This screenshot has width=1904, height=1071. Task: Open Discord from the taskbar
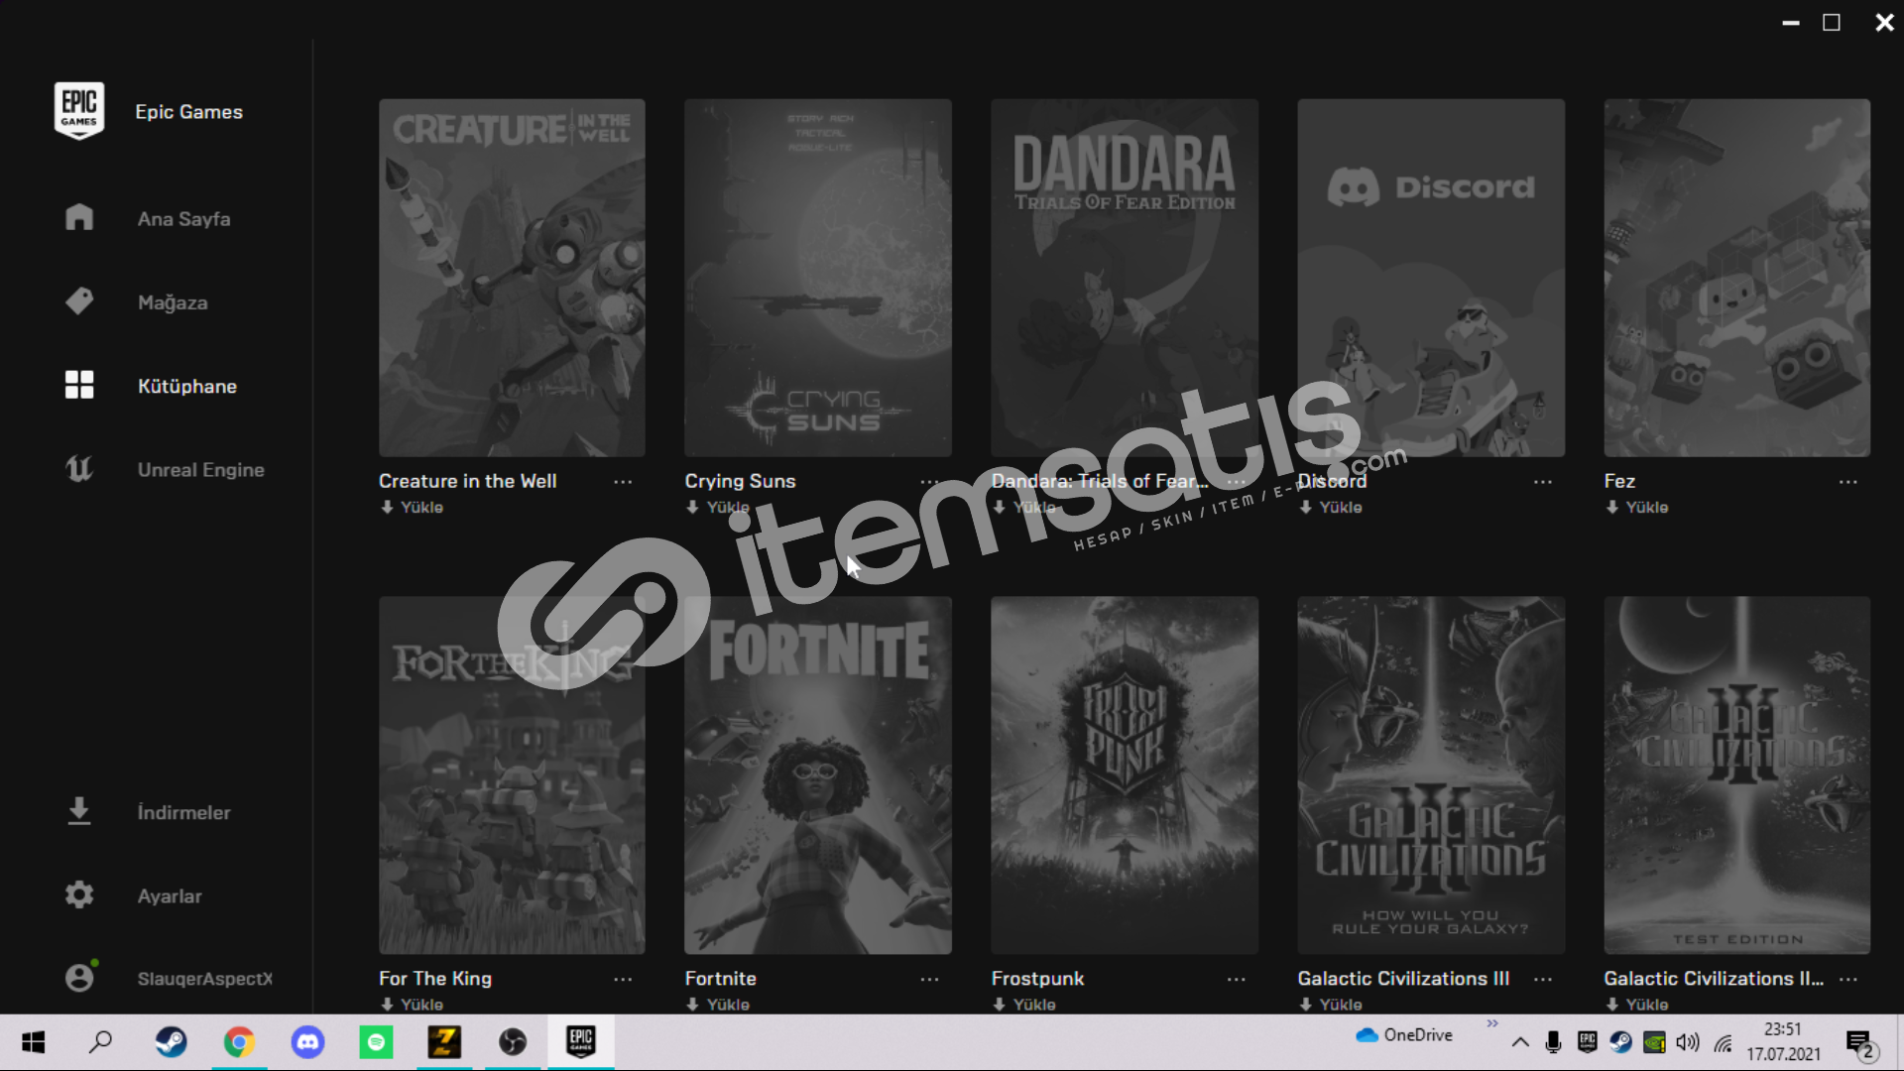point(307,1041)
